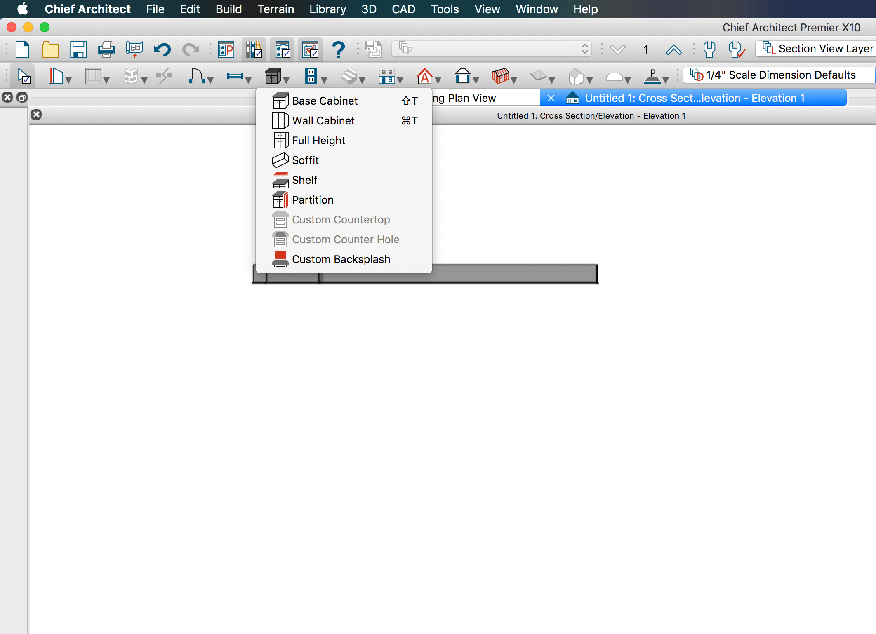Open the Preferences (P) icon
Screen dimensions: 876x634
pos(226,49)
